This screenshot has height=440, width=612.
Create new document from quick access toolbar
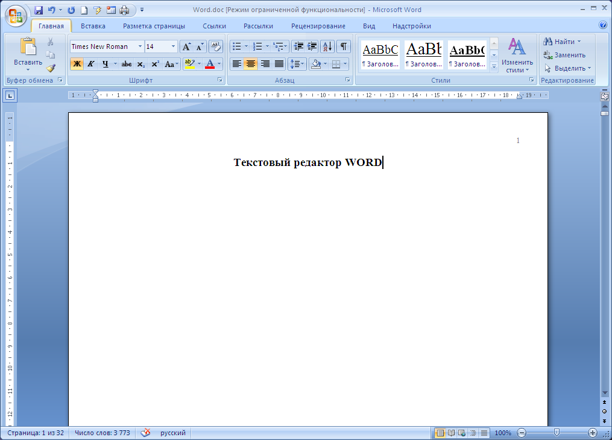[84, 10]
